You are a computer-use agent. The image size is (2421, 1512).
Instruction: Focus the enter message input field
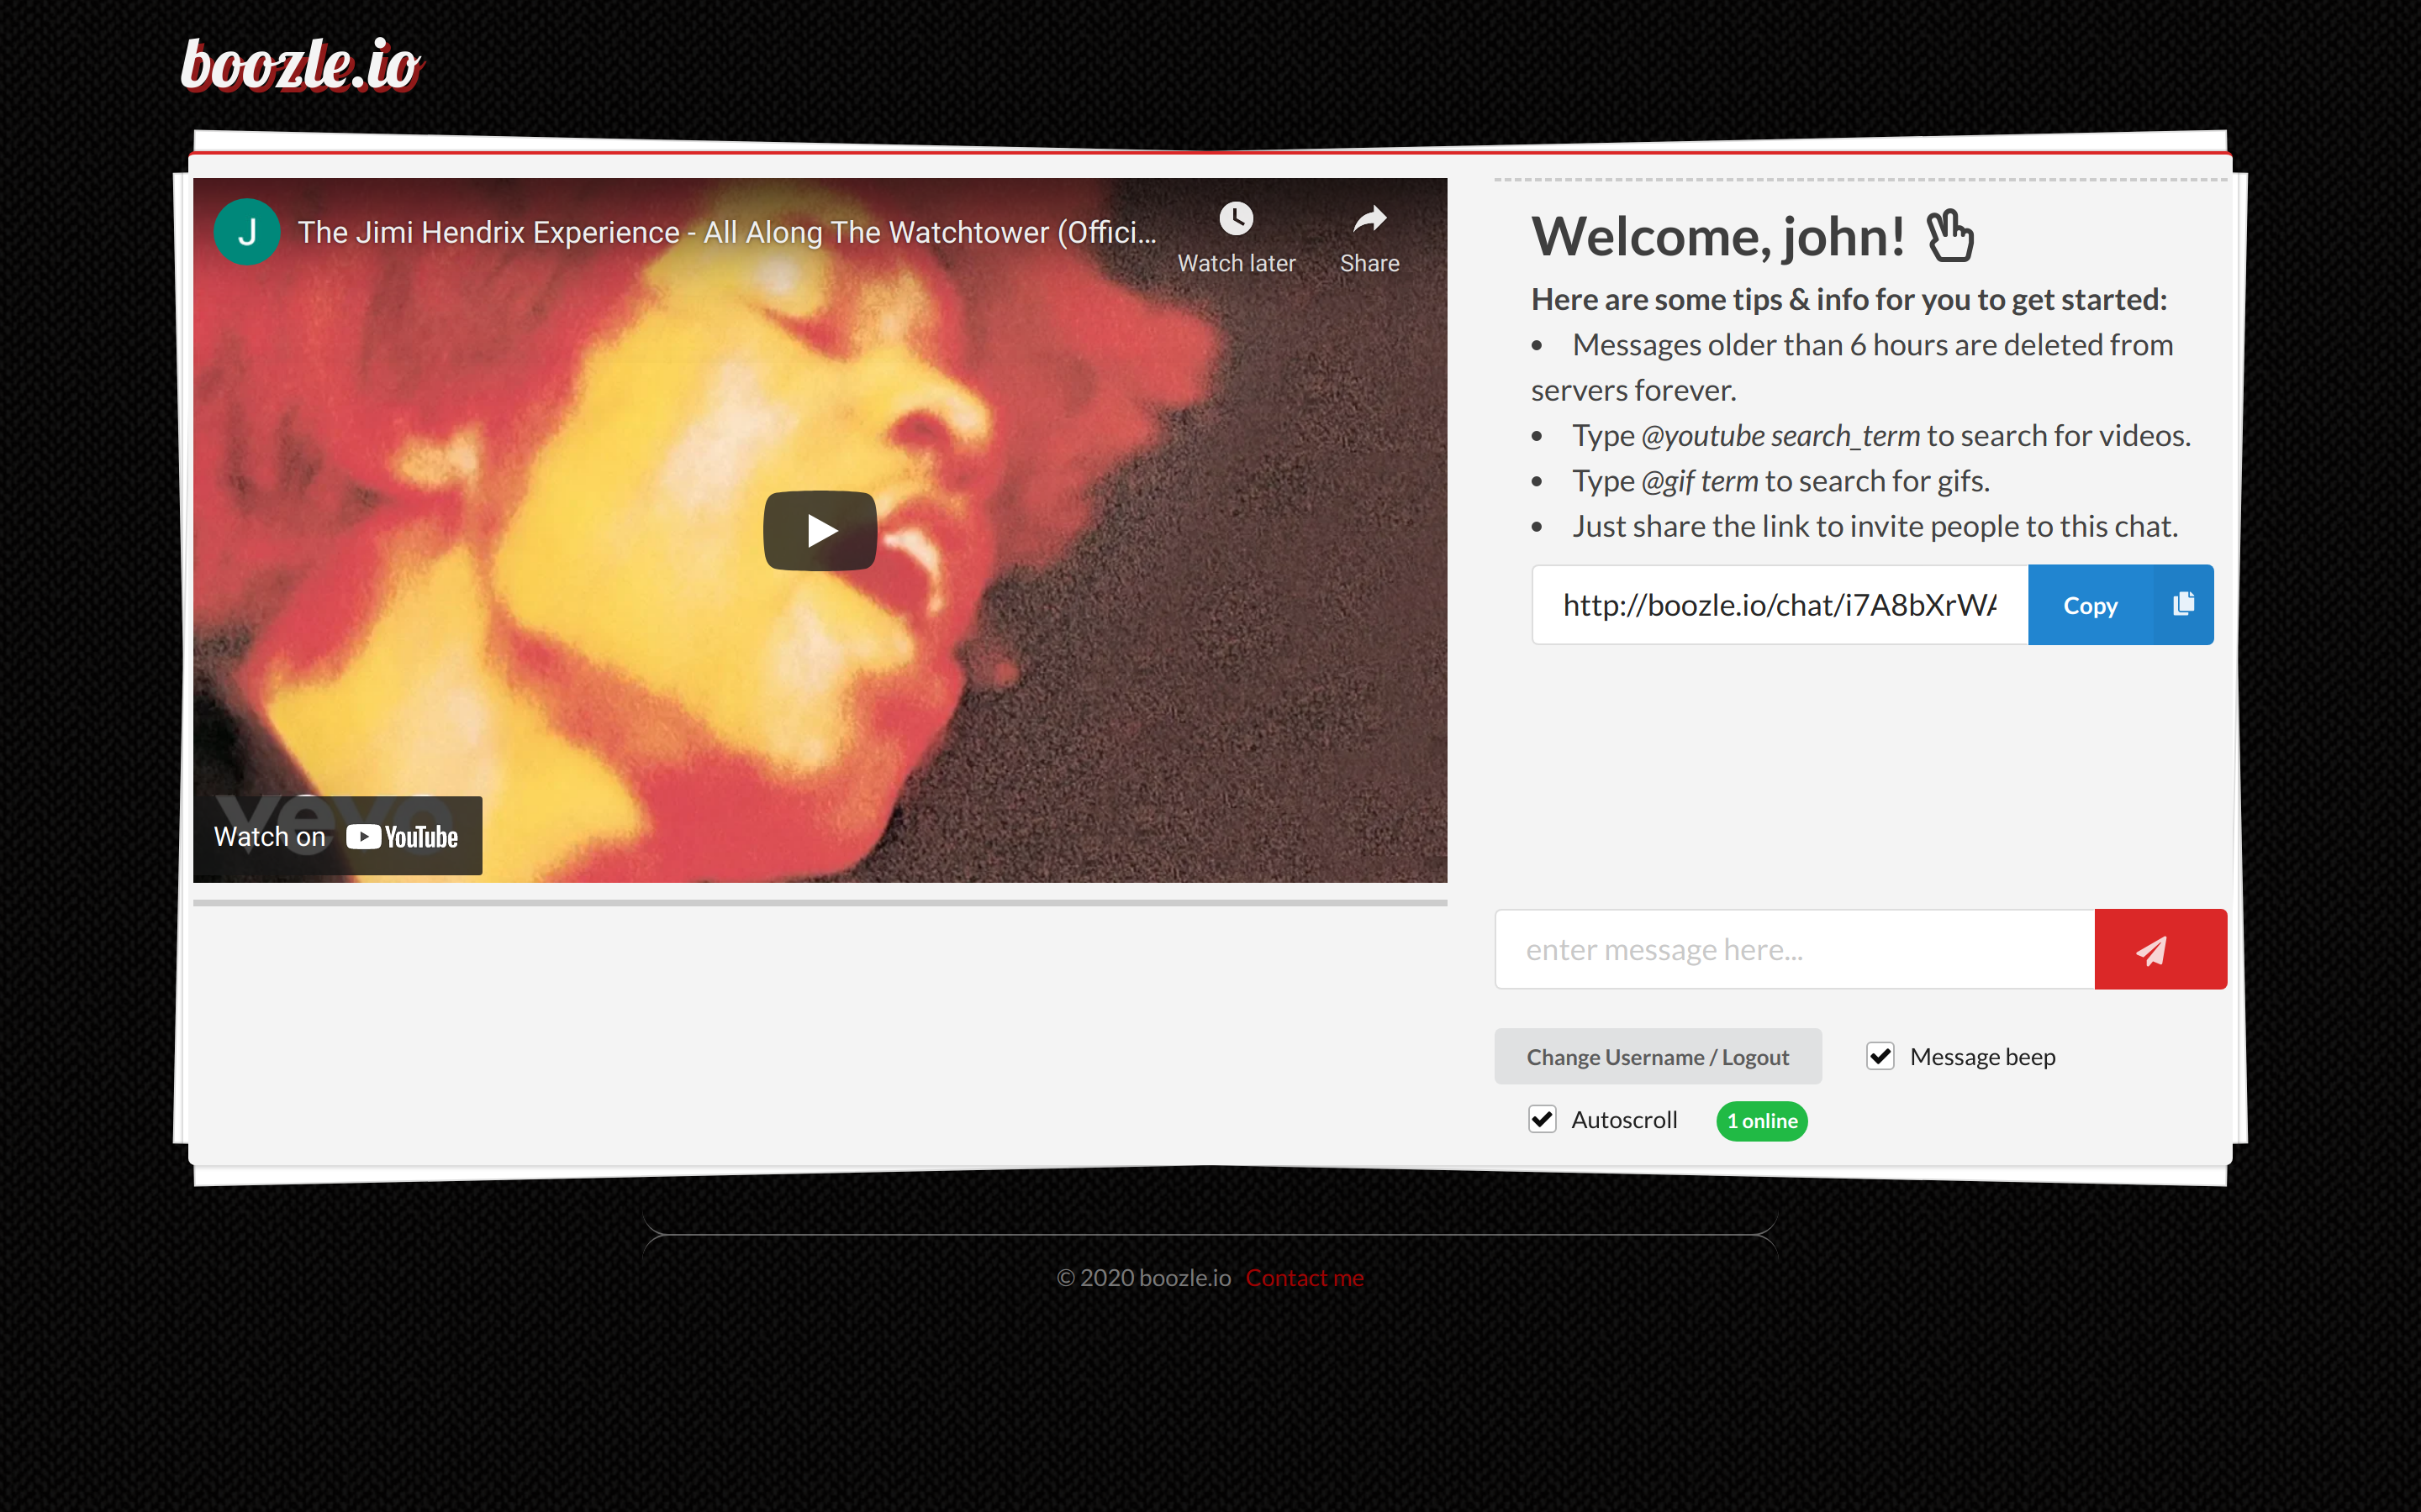[1794, 949]
